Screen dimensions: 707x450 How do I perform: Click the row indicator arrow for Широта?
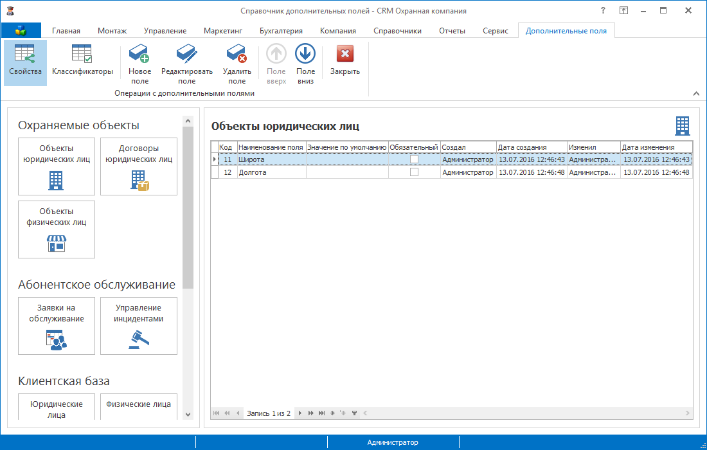(x=215, y=159)
